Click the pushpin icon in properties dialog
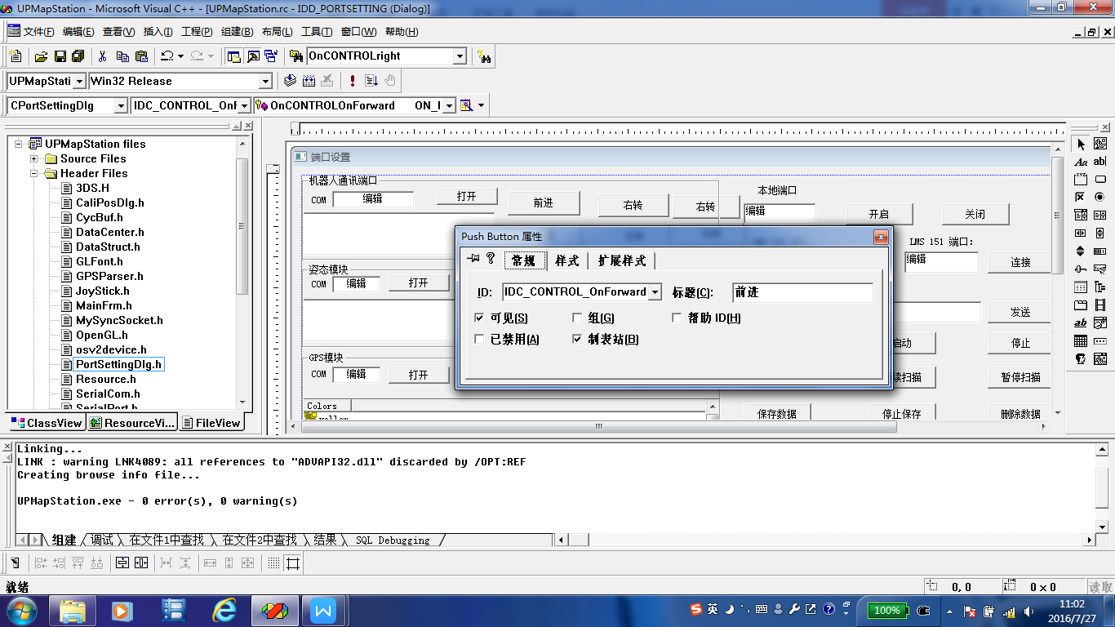Viewport: 1115px width, 627px height. point(473,258)
